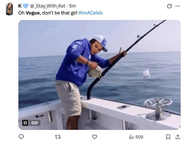Click the bold word Vogue

pos(33,13)
